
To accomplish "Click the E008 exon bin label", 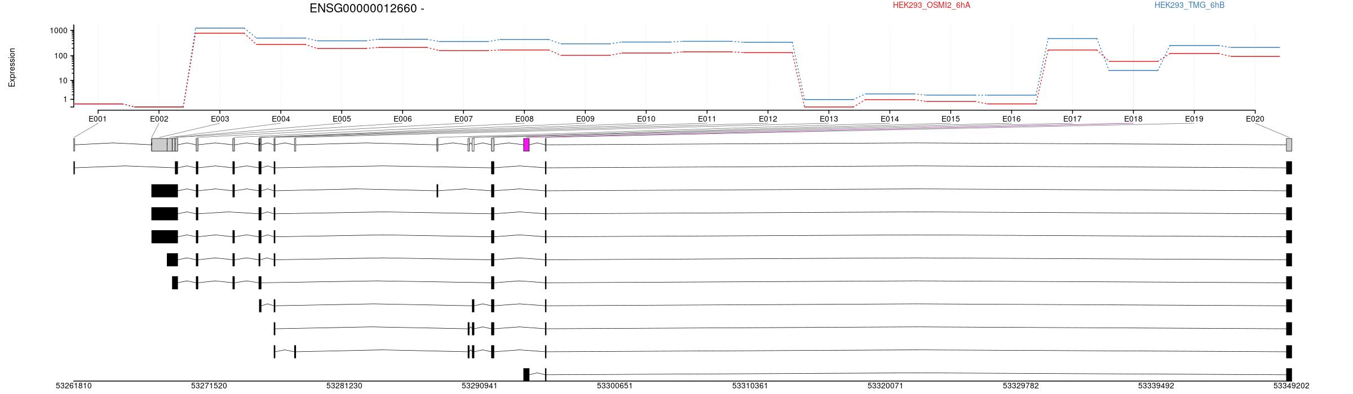I will (524, 119).
